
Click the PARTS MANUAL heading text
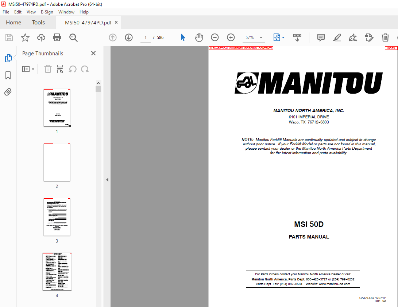pos(309,237)
